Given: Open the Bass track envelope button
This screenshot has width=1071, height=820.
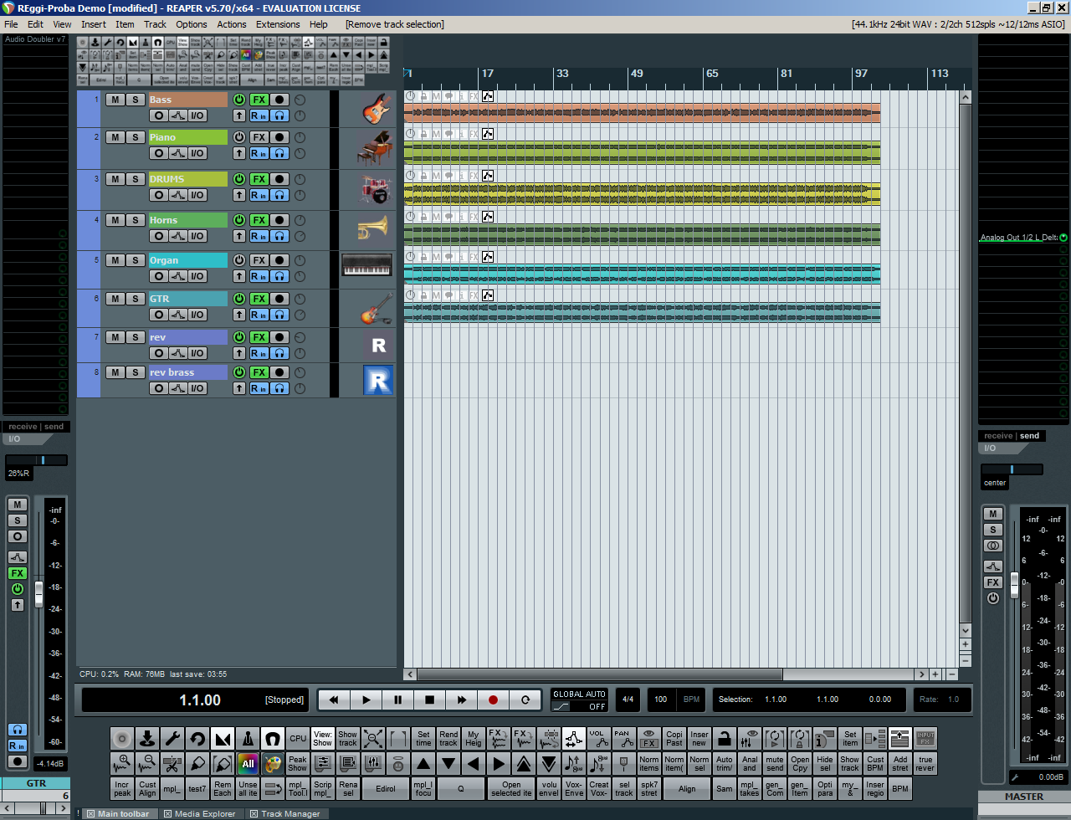Looking at the screenshot, I should click(x=177, y=116).
